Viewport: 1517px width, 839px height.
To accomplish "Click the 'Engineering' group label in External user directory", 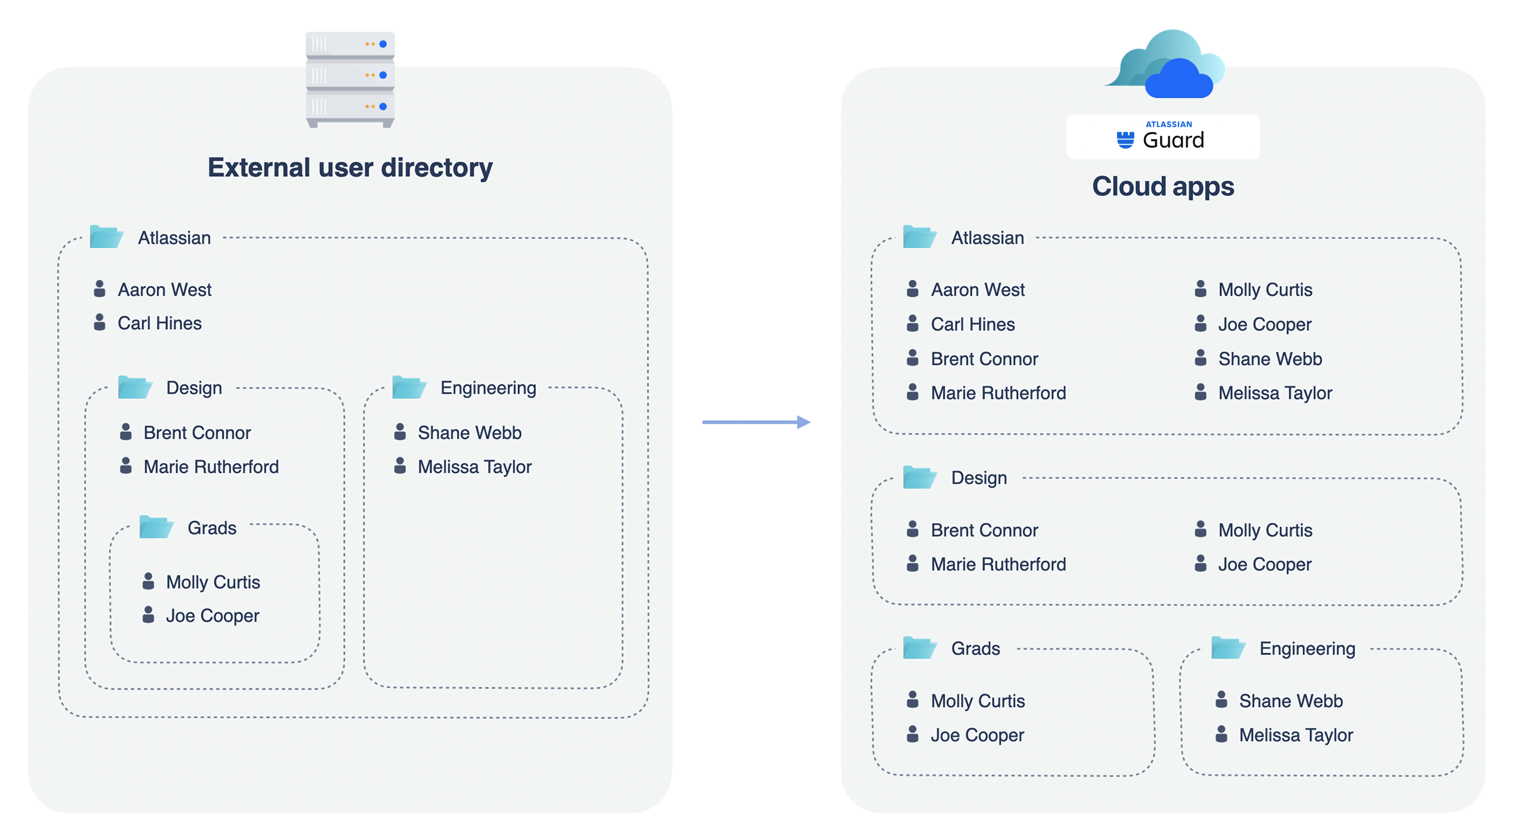I will [488, 388].
